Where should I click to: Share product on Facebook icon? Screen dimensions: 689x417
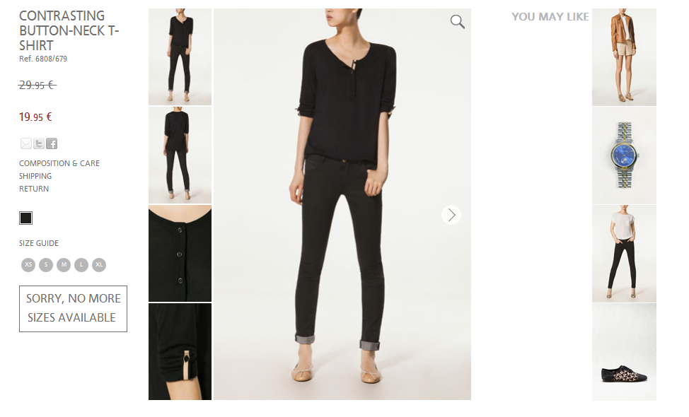click(52, 143)
